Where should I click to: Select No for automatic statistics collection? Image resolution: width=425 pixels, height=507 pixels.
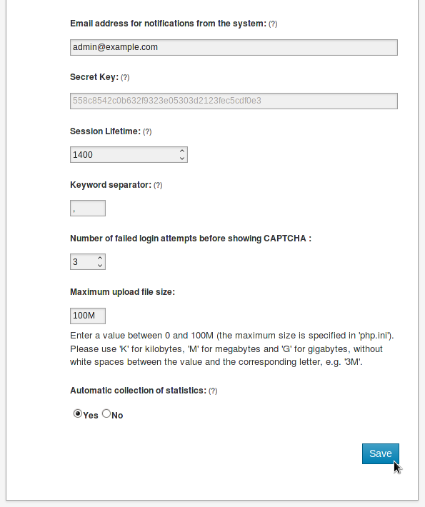click(106, 413)
